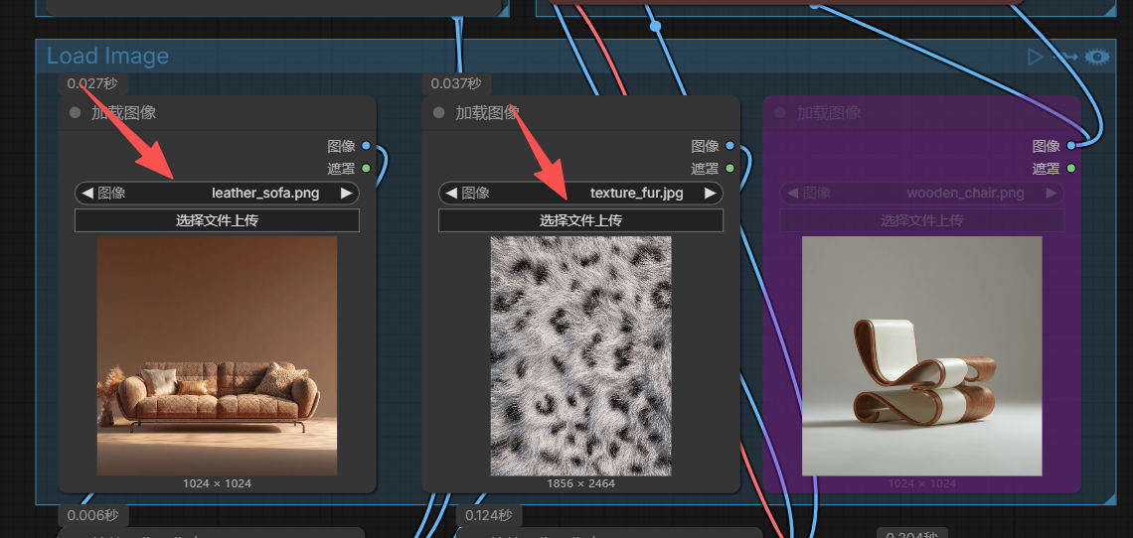
Task: Click upload file button under texture_fur.jpg
Action: [x=581, y=220]
